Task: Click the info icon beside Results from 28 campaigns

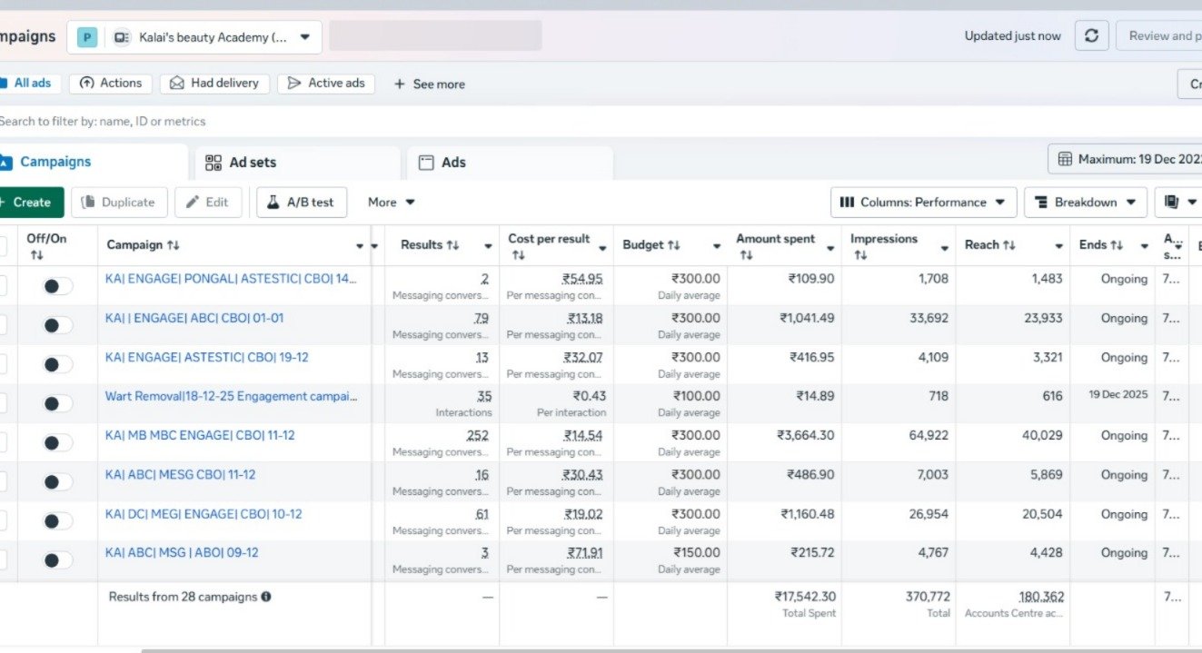Action: (x=266, y=597)
